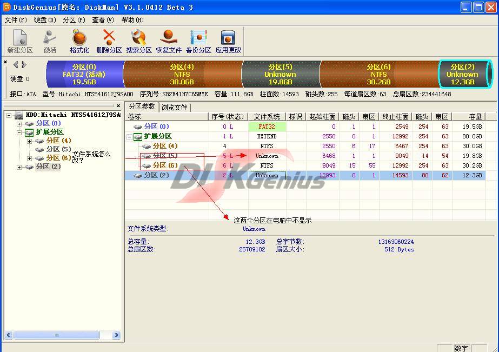
Task: Expand 分区(6) in the disk tree
Action: (x=29, y=158)
